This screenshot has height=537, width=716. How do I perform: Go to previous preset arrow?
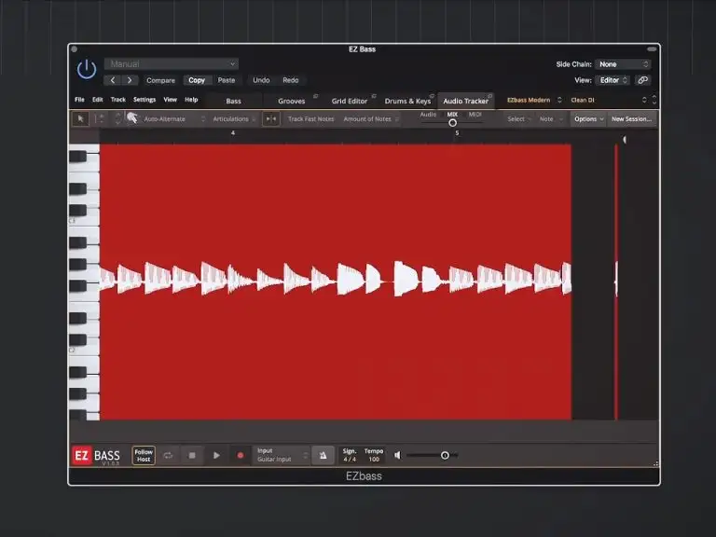pyautogui.click(x=113, y=80)
